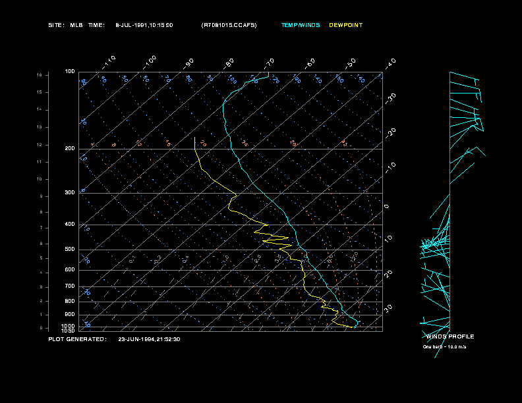Screen dimensions: 522x403
Task: Click the 9 km height scale label
Action: click(42, 196)
